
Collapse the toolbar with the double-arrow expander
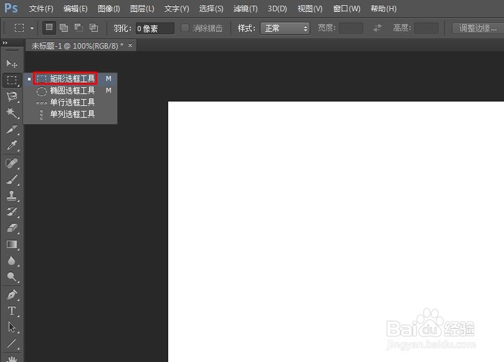tap(6, 44)
